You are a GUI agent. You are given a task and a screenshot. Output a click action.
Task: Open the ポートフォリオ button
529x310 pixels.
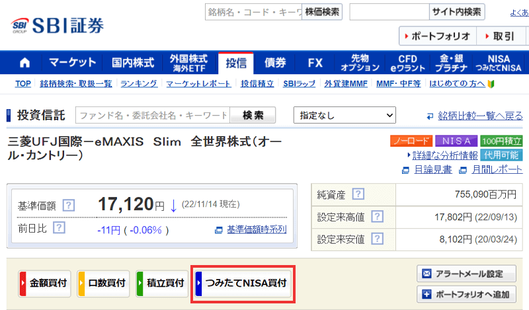pos(438,36)
